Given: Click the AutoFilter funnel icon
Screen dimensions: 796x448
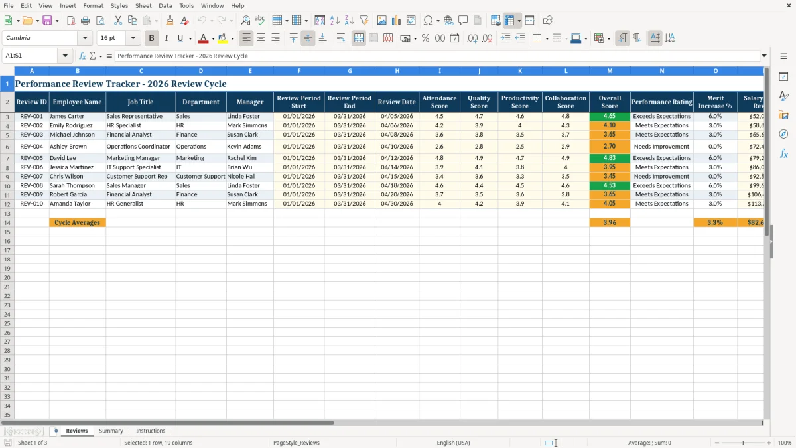Looking at the screenshot, I should click(x=364, y=21).
